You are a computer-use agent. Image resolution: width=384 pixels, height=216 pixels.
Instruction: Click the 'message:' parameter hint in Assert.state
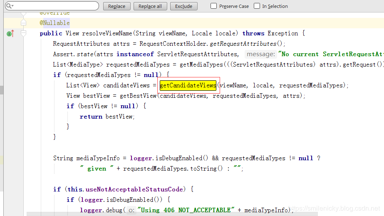260,54
